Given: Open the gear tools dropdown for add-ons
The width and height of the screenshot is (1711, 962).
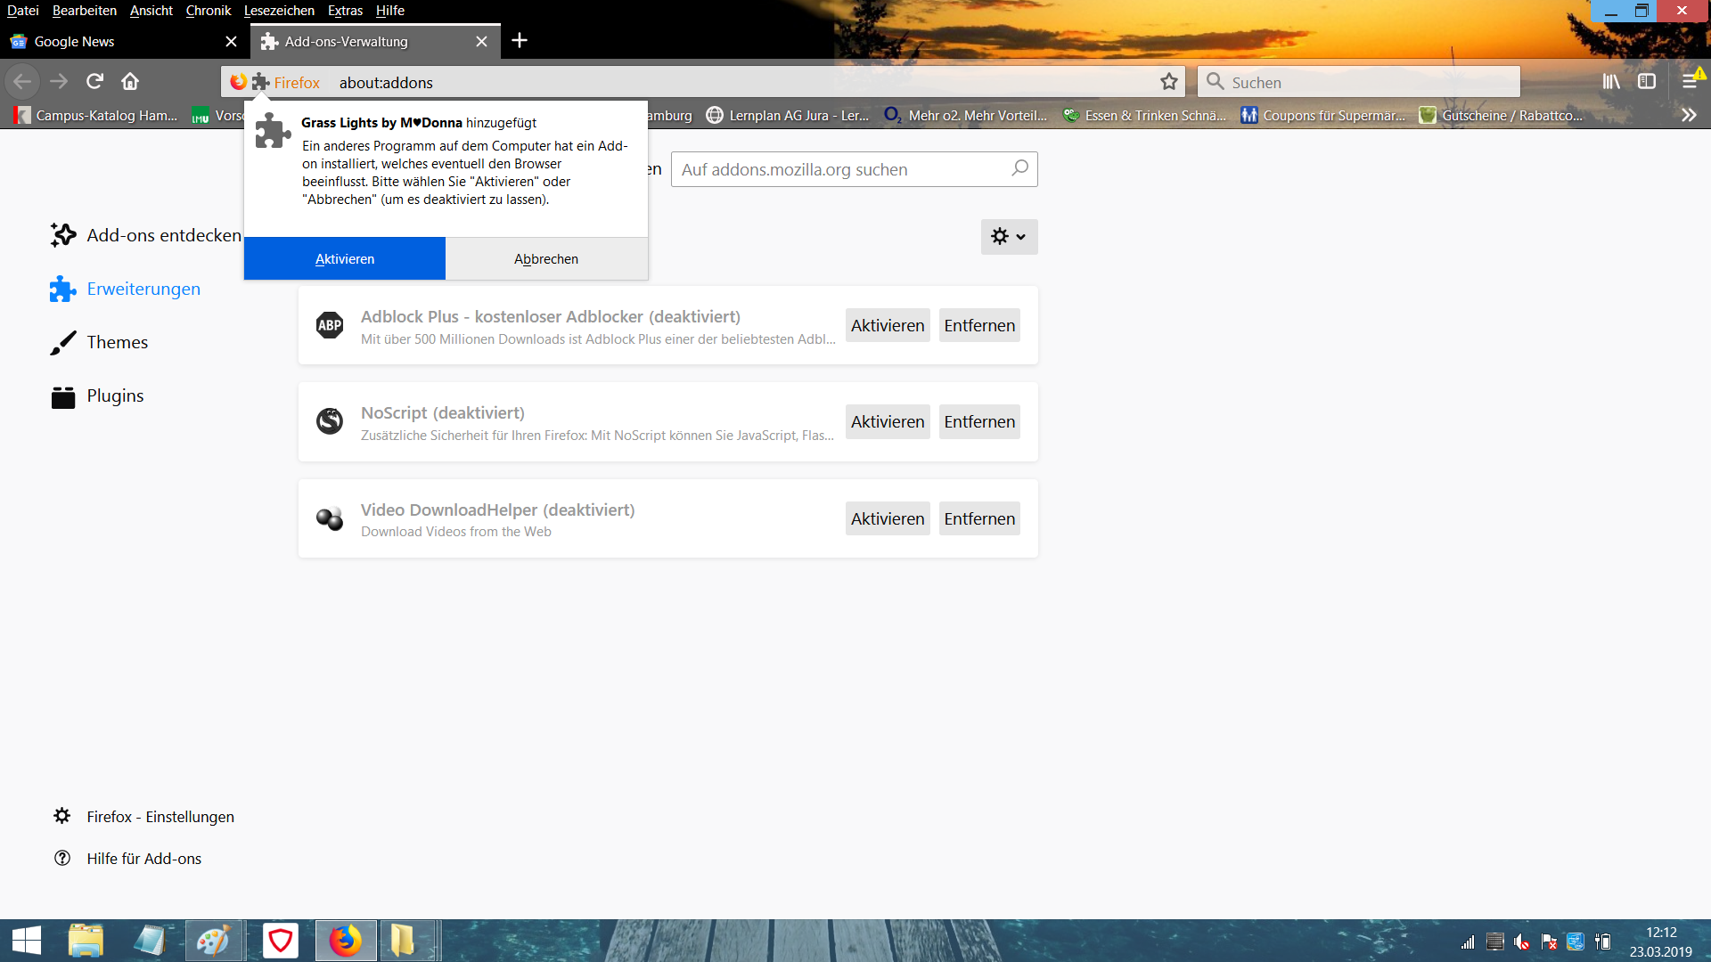Looking at the screenshot, I should pos(1009,237).
